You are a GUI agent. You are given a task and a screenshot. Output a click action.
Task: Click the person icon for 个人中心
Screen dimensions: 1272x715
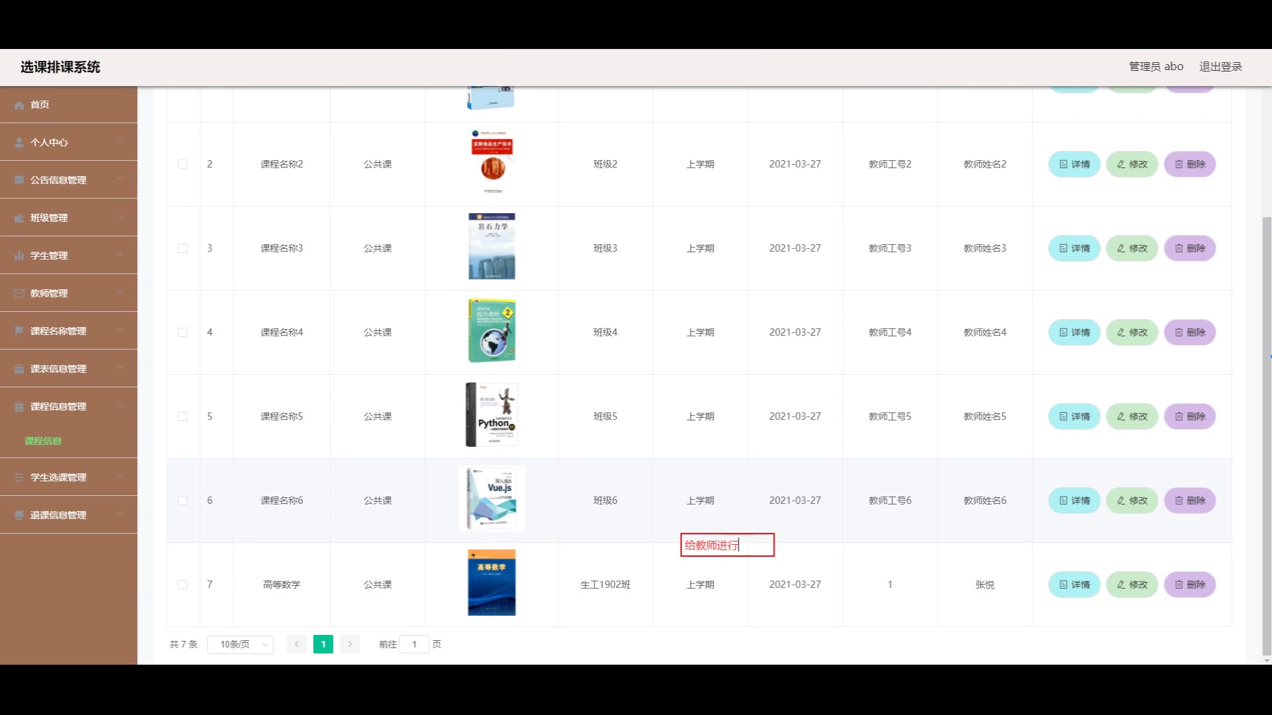[19, 142]
